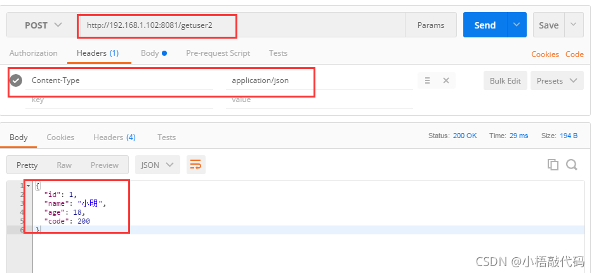This screenshot has width=594, height=273.
Task: Uncheck the Content-Type header checkmark
Action: [x=16, y=80]
